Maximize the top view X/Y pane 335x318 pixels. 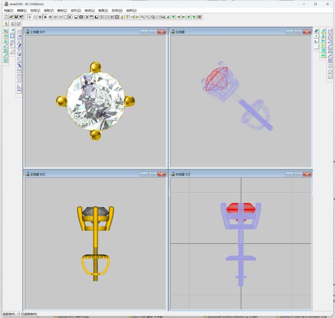pos(153,32)
